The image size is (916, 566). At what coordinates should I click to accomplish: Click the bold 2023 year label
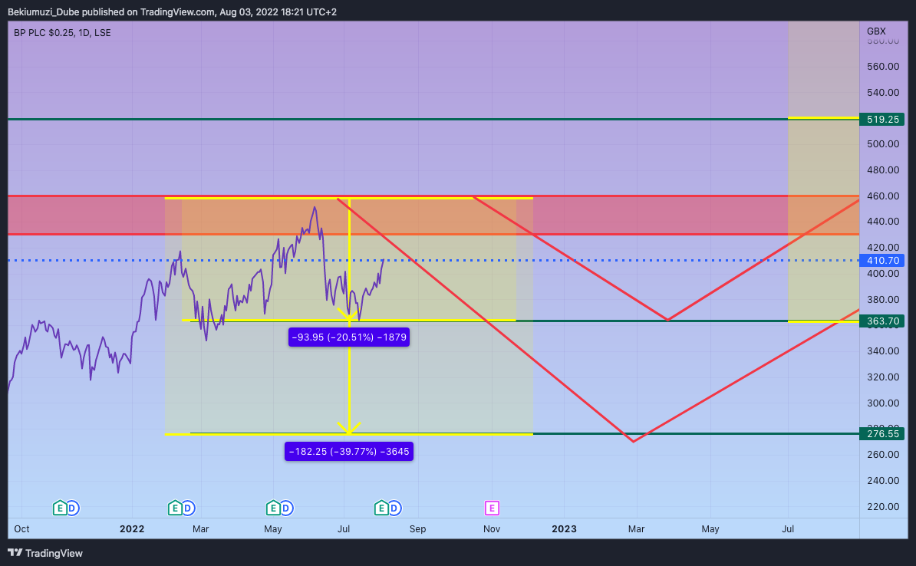(x=565, y=528)
